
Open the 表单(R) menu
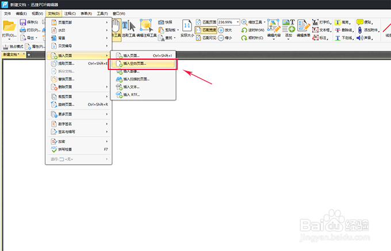[86, 13]
